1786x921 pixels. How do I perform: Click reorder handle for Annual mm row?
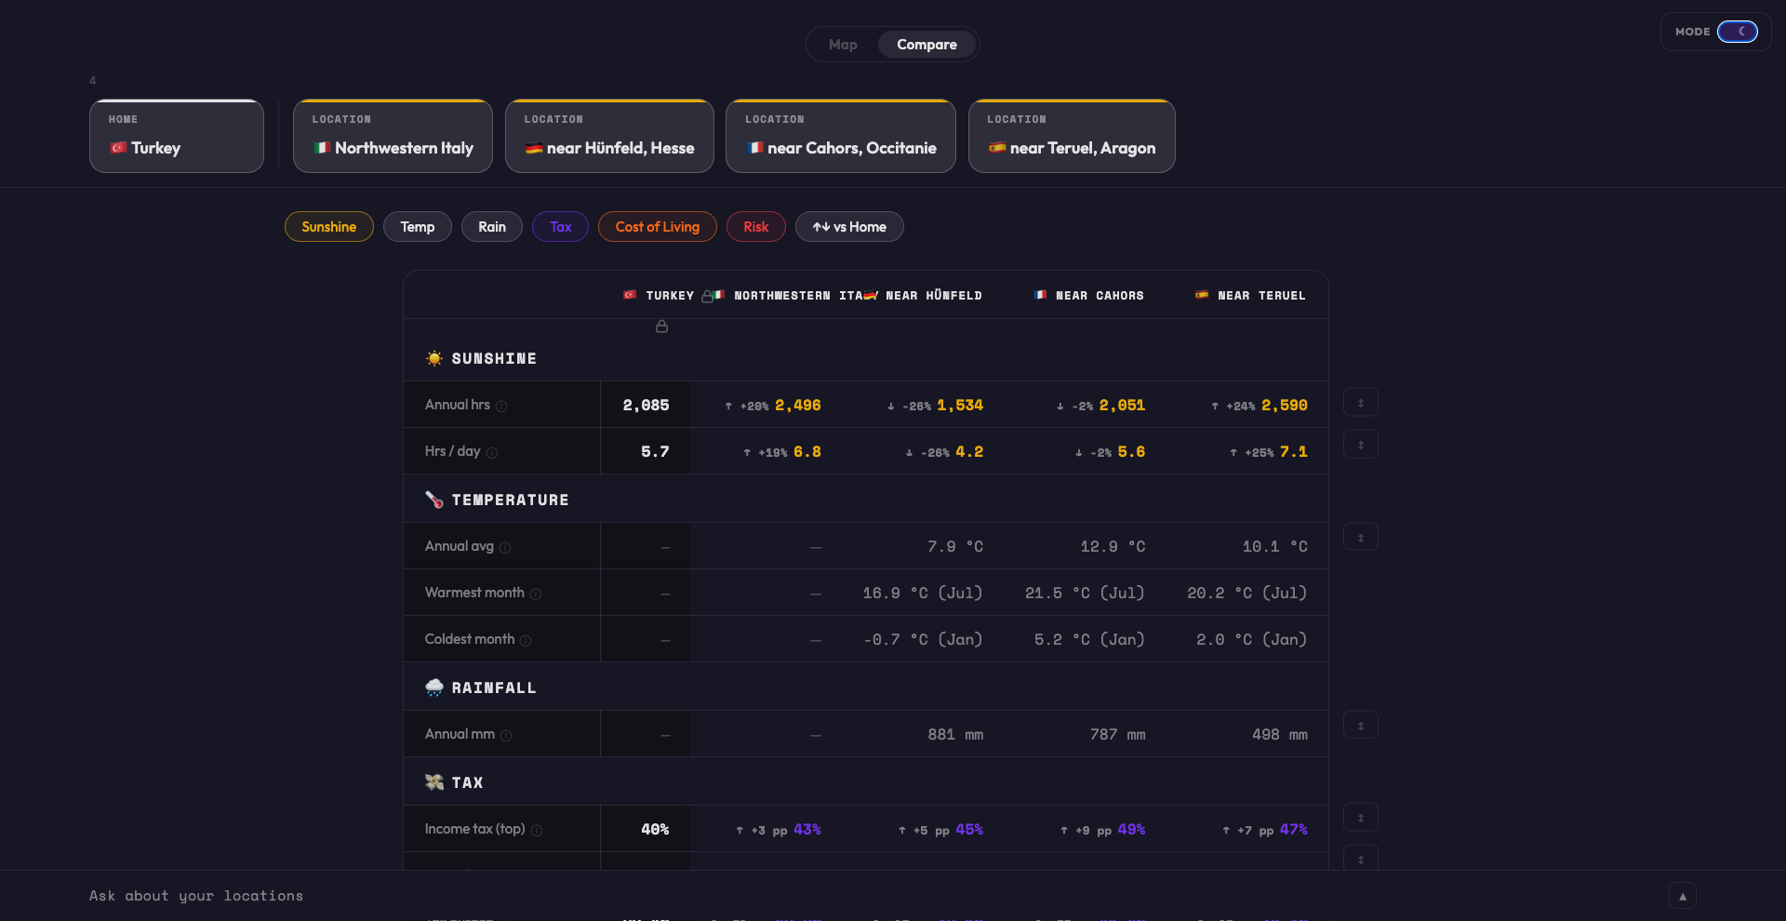point(1361,725)
